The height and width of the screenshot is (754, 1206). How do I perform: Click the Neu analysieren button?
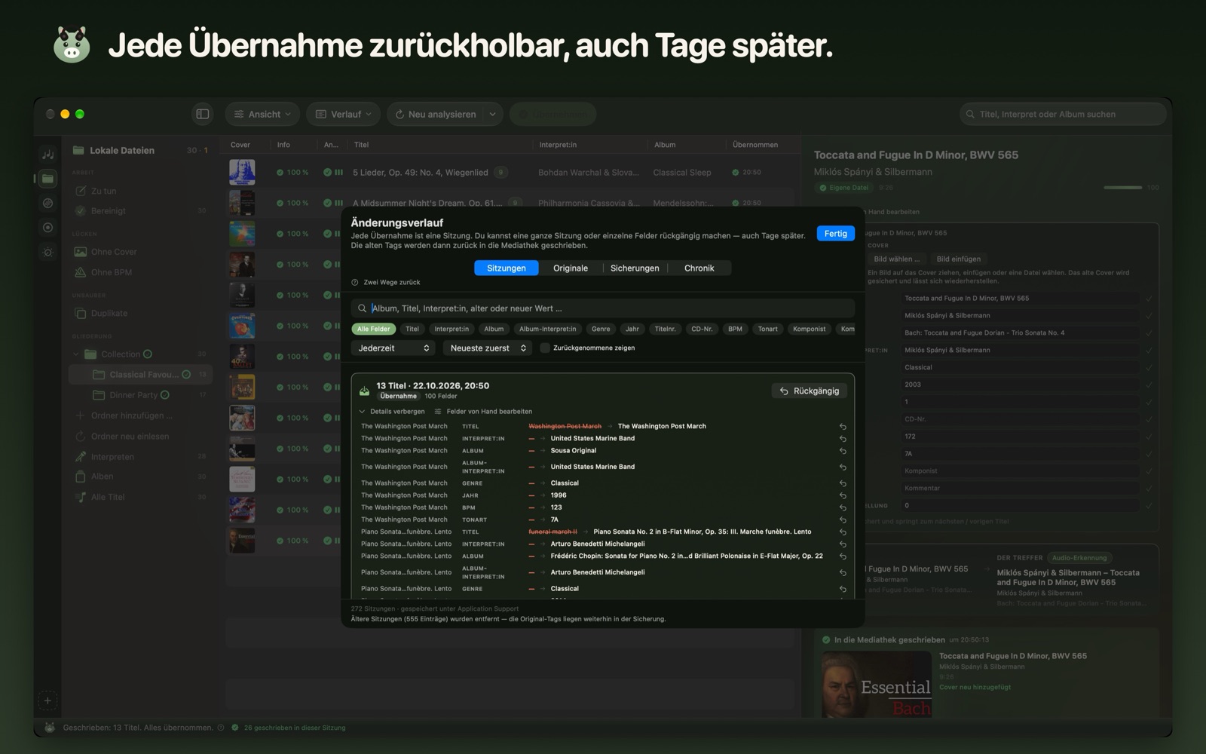[x=436, y=114]
